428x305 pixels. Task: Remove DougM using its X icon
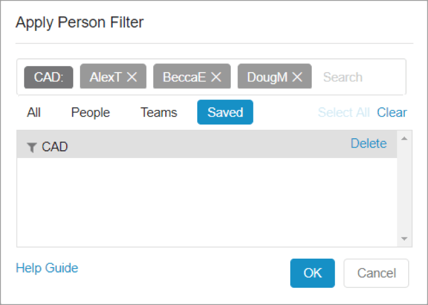pos(297,77)
